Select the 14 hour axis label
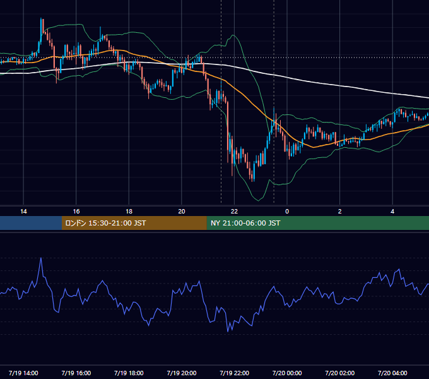The image size is (429, 379). click(23, 212)
